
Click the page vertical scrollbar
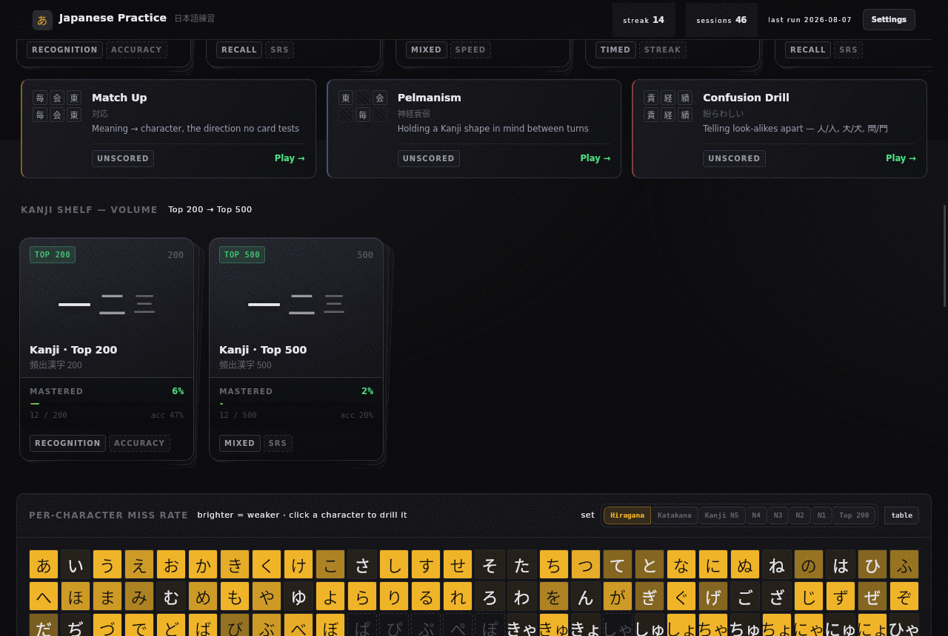tap(944, 255)
